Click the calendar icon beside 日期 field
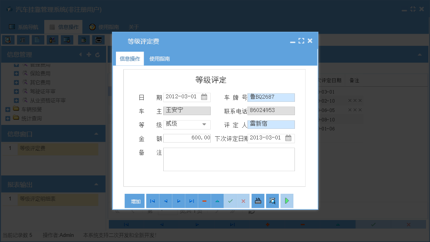 click(204, 97)
